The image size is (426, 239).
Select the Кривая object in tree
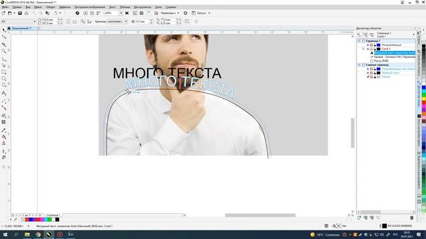tap(395, 57)
